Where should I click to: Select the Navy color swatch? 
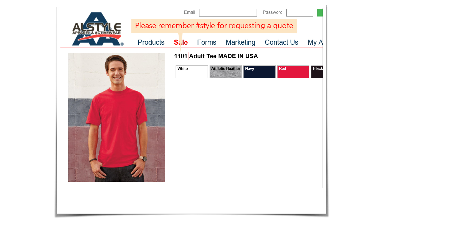pos(259,72)
